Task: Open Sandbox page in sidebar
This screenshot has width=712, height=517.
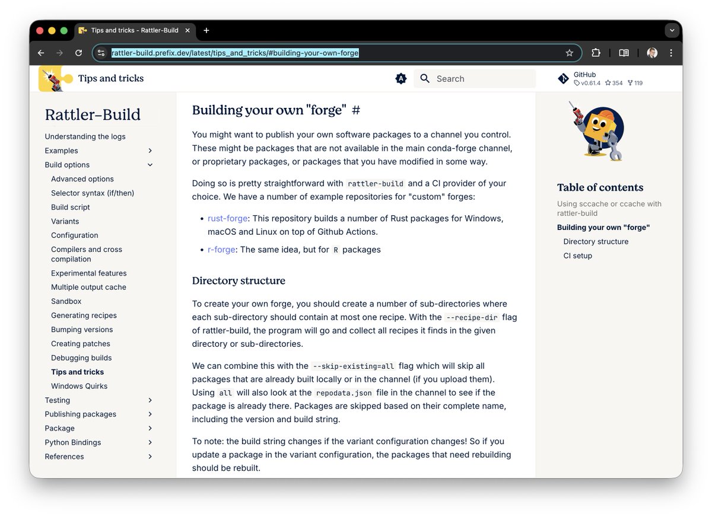Action: coord(66,301)
